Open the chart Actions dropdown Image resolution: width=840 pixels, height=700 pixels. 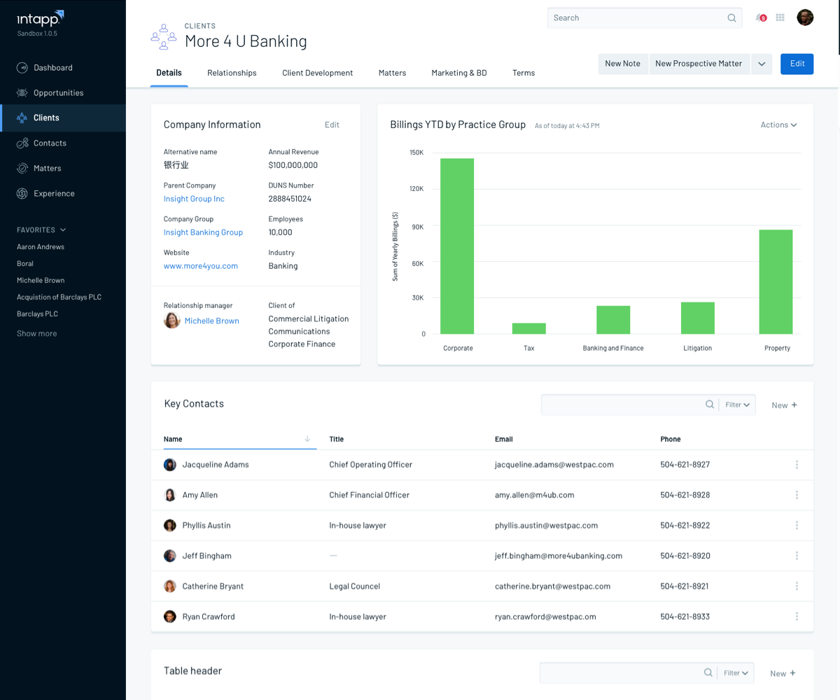click(x=779, y=125)
